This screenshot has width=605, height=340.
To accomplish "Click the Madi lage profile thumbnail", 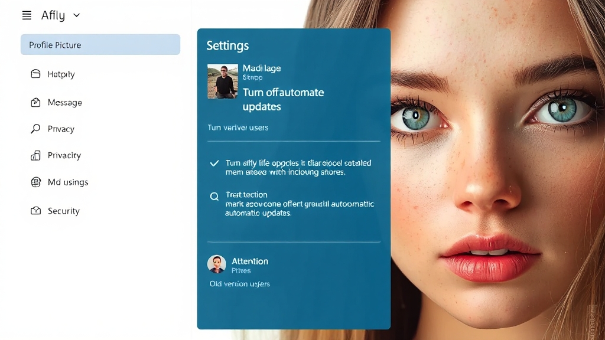I will coord(223,81).
